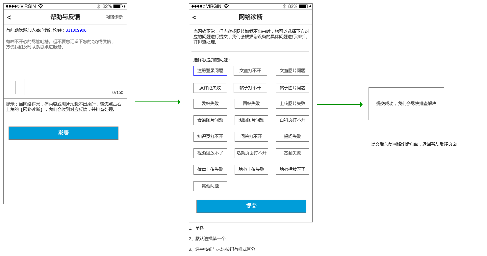The height and width of the screenshot is (256, 487).
Task: Select the 百科页打不开 option
Action: pos(292,120)
